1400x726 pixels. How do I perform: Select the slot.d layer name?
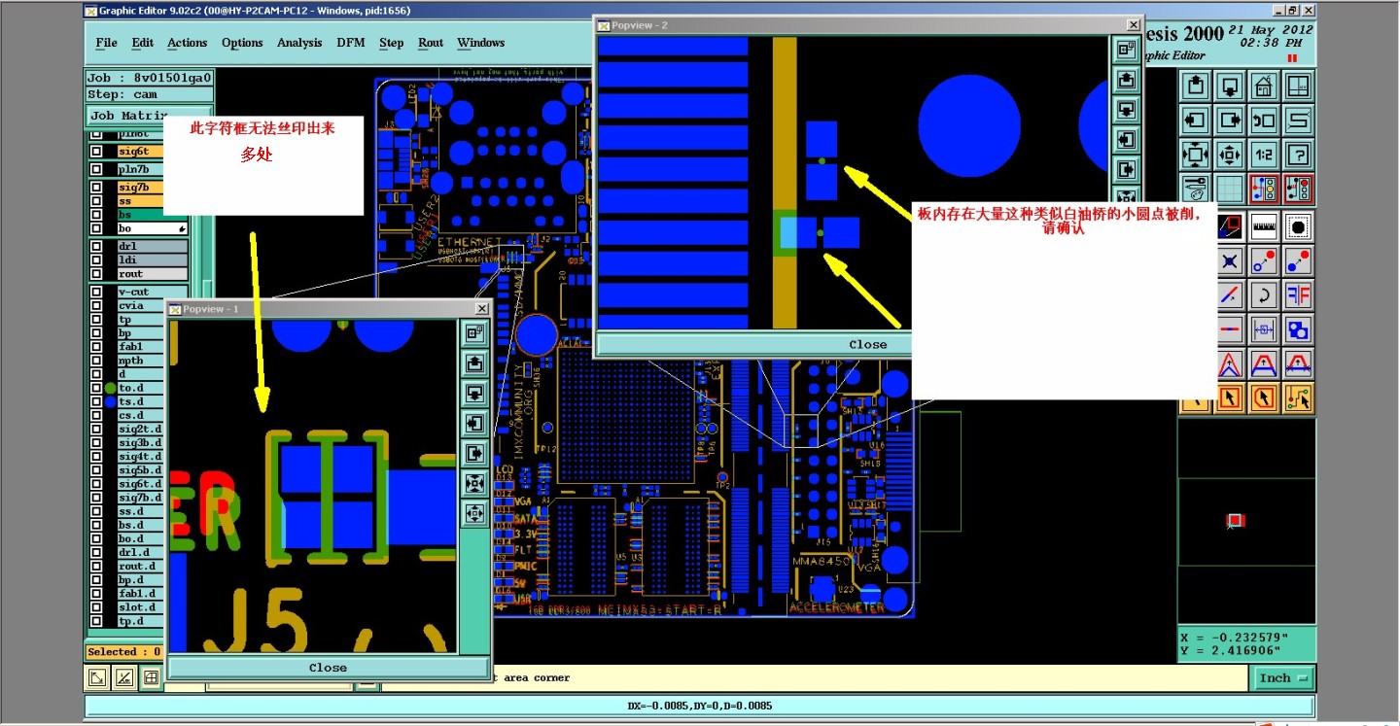point(140,606)
